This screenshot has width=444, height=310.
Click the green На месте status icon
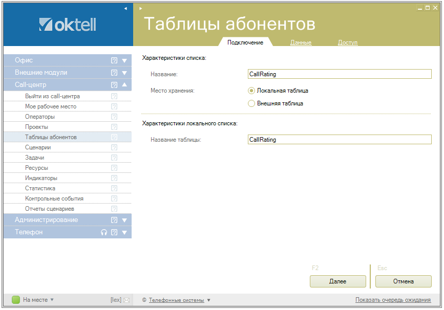pos(16,300)
